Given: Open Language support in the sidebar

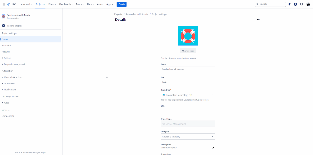Looking at the screenshot, I should coord(10,96).
